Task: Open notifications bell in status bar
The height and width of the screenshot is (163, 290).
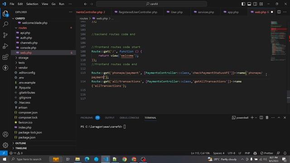Action: coord(285,153)
